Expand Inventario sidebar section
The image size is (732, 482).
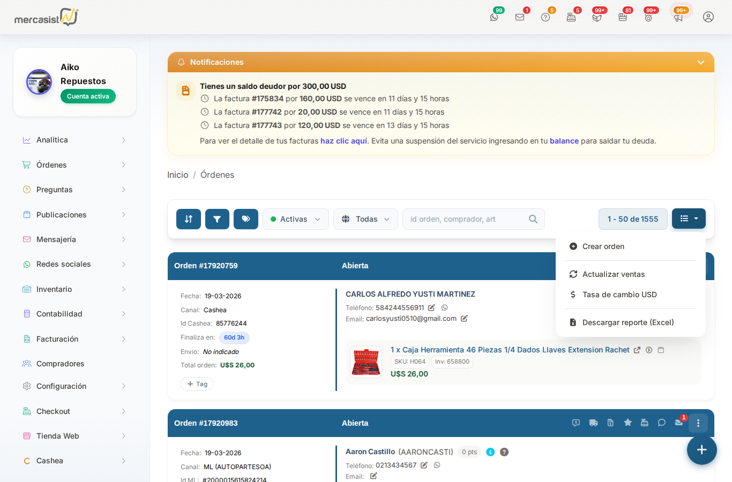[x=74, y=289]
